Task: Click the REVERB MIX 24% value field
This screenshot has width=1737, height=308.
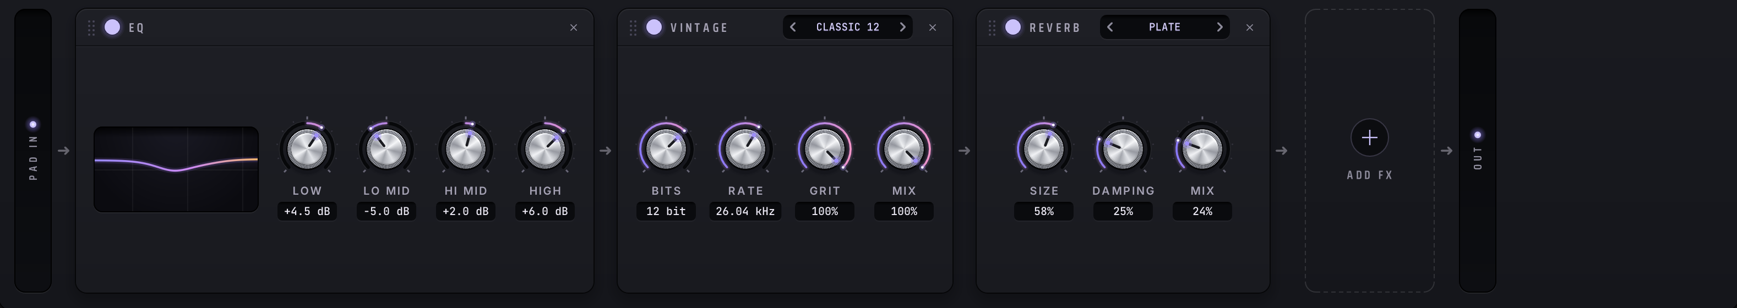Action: coord(1202,211)
